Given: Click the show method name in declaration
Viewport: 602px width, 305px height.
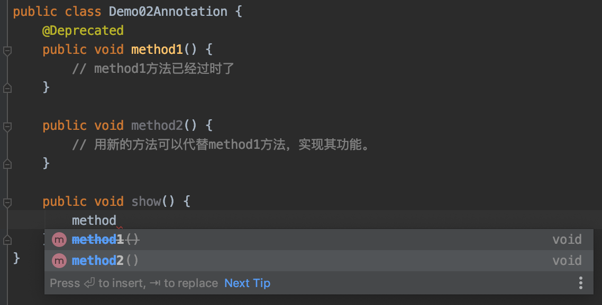Looking at the screenshot, I should pos(147,201).
